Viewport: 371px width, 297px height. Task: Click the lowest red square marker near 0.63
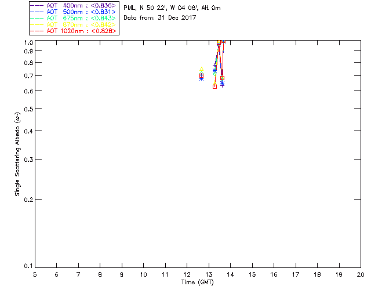(x=214, y=86)
